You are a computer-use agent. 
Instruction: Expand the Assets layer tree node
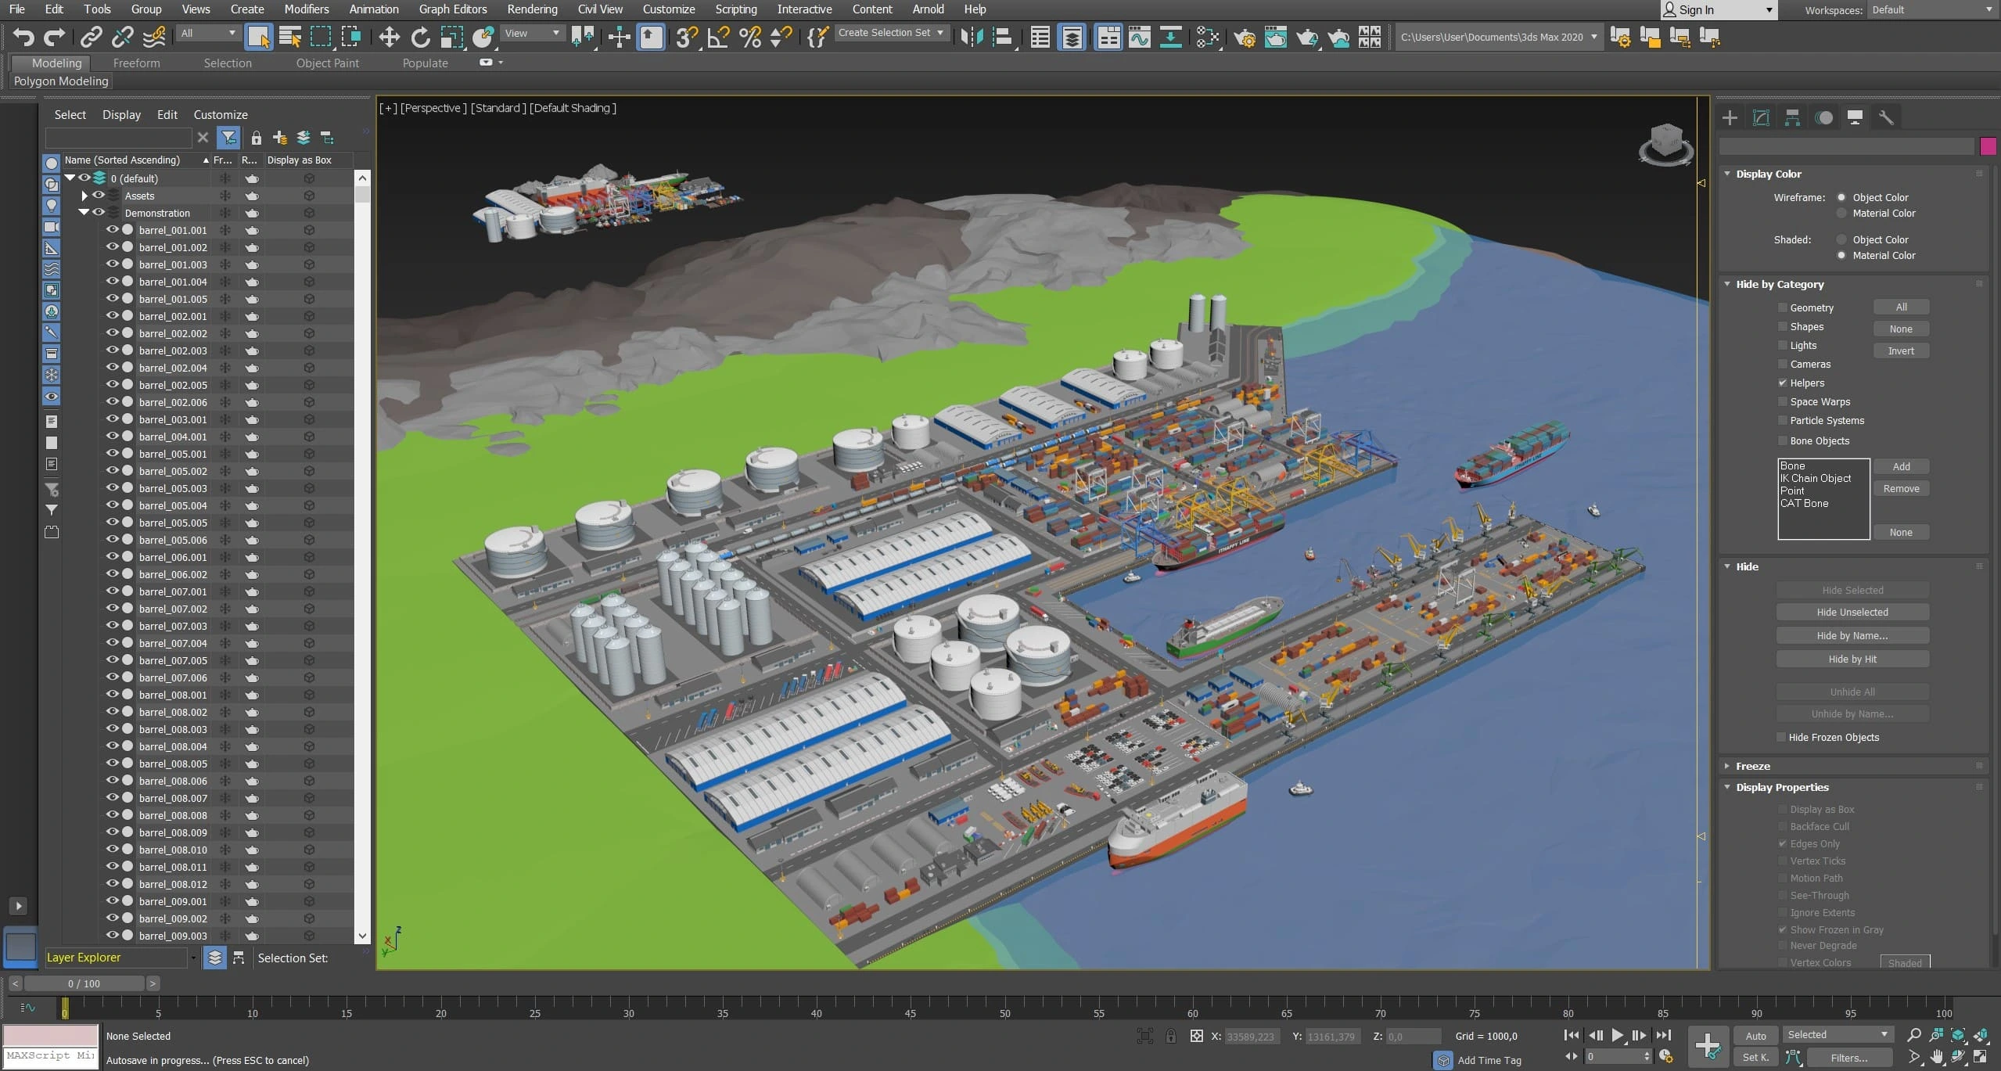[84, 196]
